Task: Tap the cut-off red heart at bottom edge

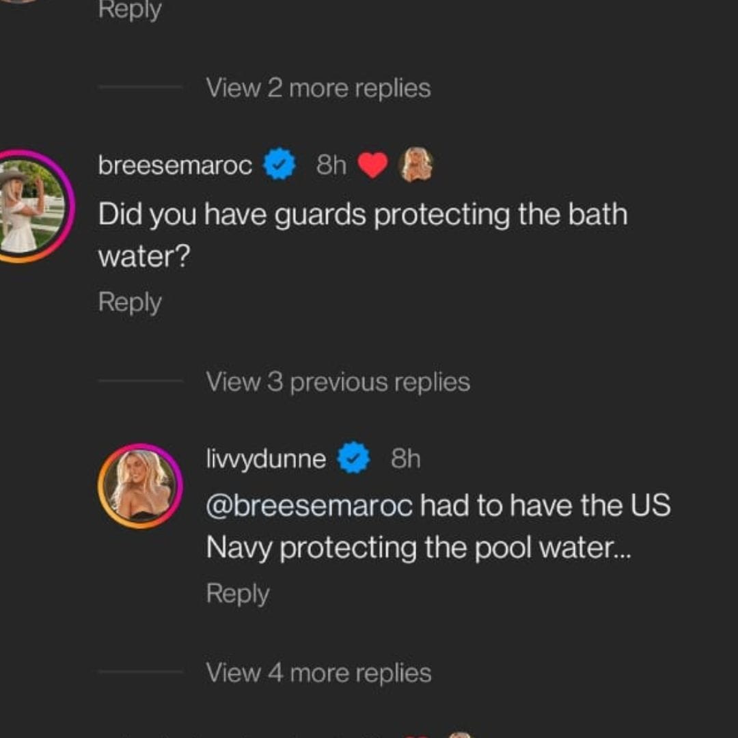Action: 416,736
